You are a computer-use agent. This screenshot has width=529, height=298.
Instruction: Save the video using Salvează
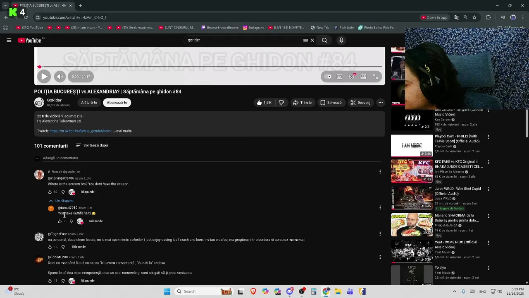click(331, 103)
